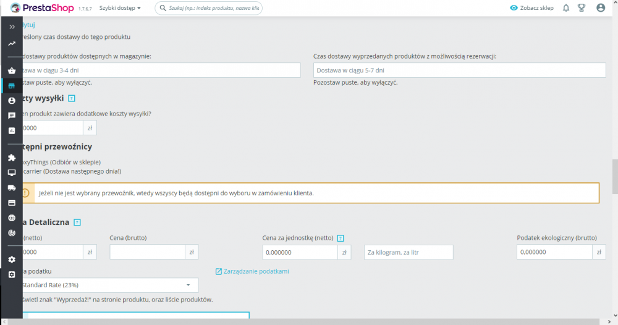Open Marketing target icon in sidebar

point(12,233)
